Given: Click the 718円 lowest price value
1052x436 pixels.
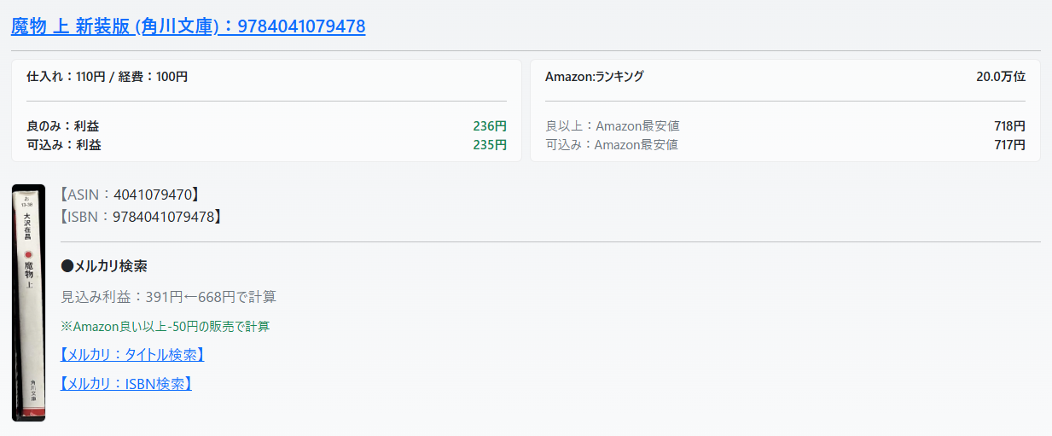Looking at the screenshot, I should tap(1009, 126).
